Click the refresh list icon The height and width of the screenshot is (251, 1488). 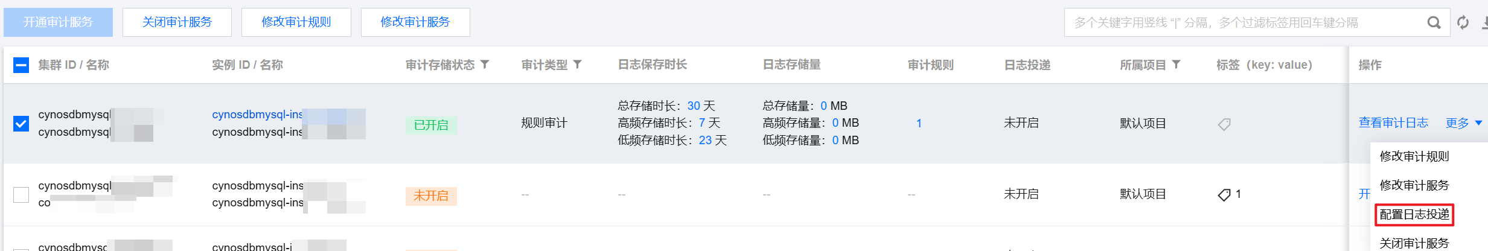[1463, 23]
